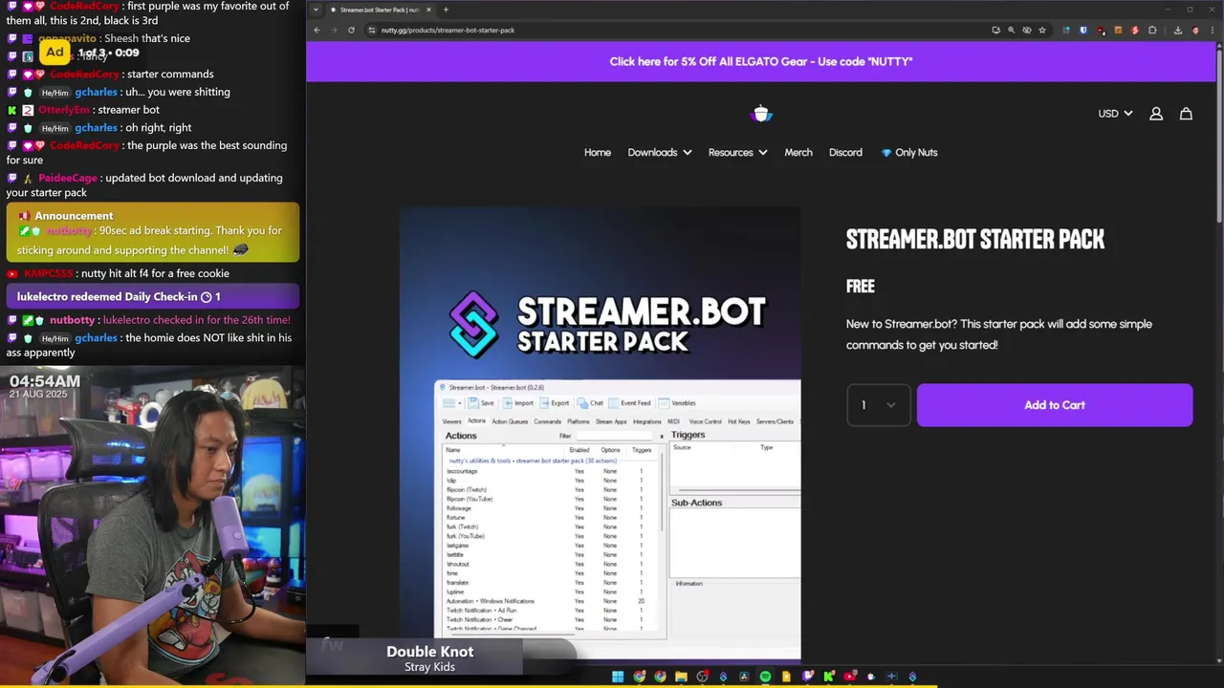
Task: Reload the page with the refresh icon
Action: [x=351, y=30]
